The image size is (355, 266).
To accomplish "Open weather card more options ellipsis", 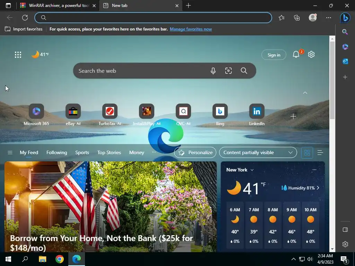I will pyautogui.click(x=314, y=170).
